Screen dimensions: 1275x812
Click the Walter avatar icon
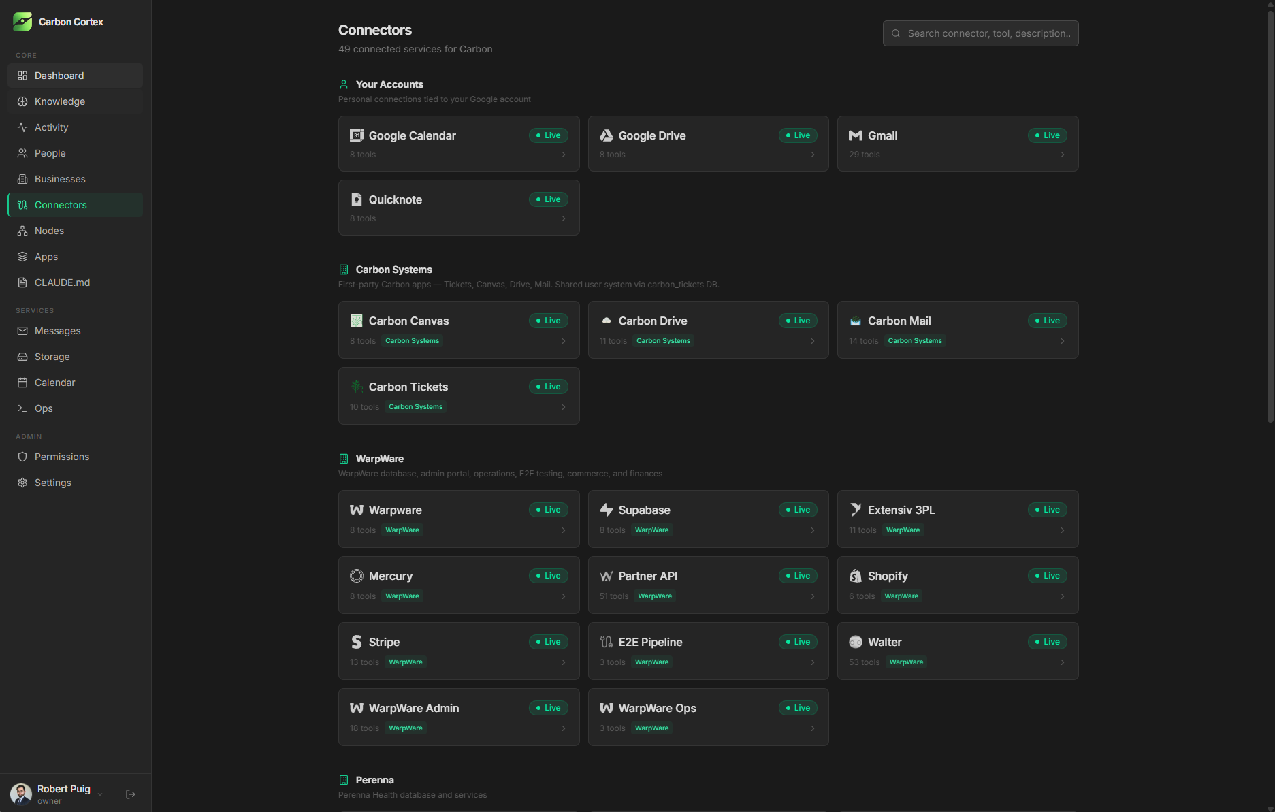[x=856, y=642]
